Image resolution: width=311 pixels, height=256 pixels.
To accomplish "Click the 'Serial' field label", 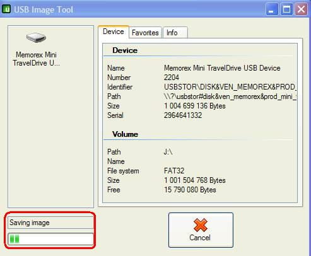I will coord(115,115).
